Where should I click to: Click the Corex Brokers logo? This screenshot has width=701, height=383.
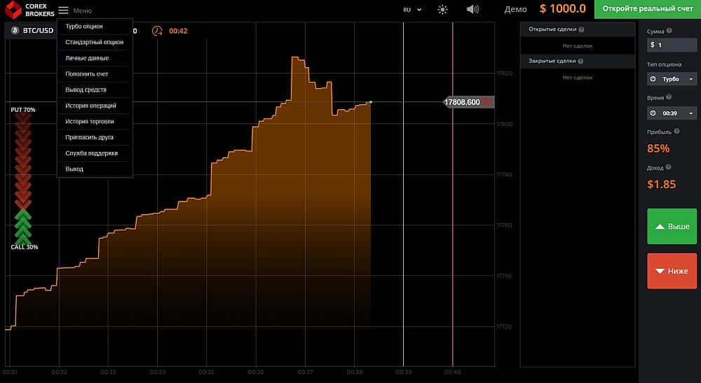click(29, 10)
